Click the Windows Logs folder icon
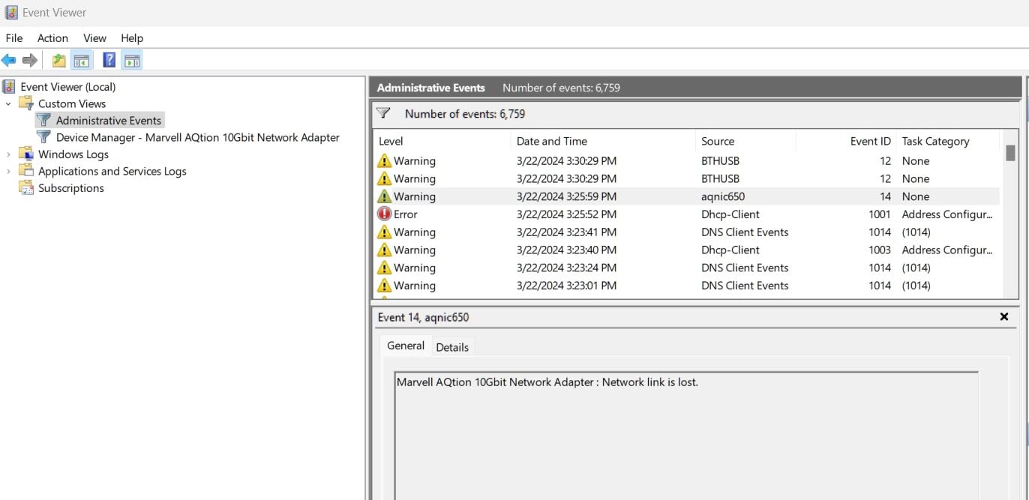The image size is (1029, 500). click(26, 154)
